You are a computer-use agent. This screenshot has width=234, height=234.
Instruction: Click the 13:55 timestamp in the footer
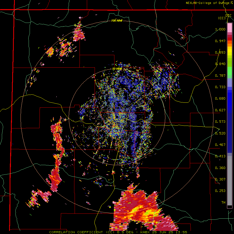pyautogui.click(x=181, y=232)
